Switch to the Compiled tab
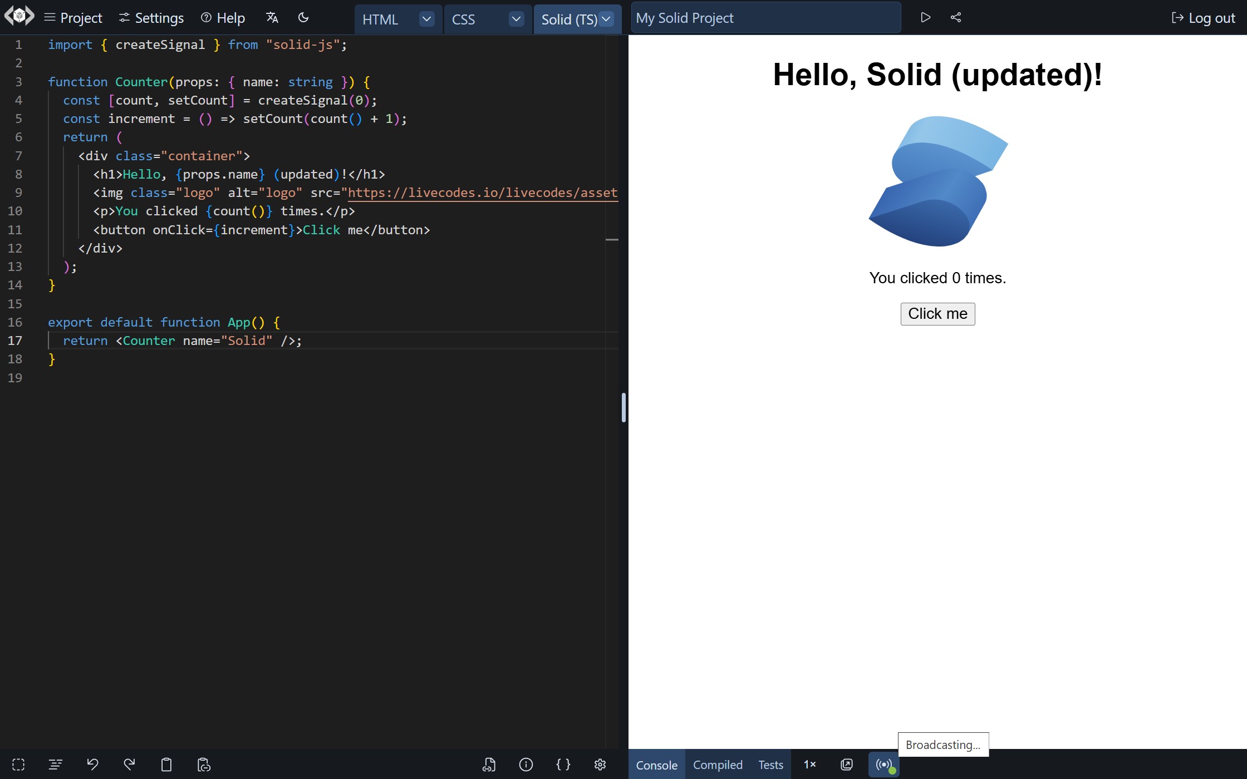The width and height of the screenshot is (1247, 779). click(x=718, y=765)
